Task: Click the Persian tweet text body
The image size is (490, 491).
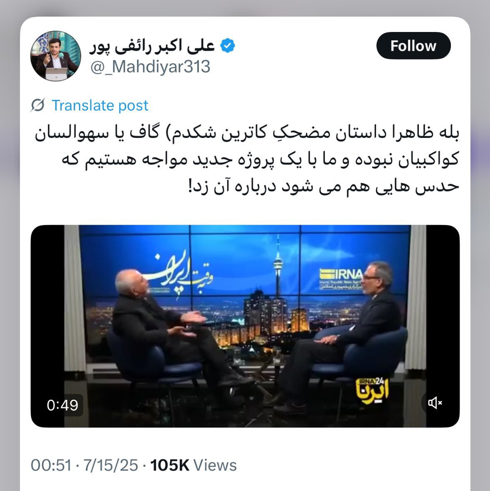Action: tap(247, 160)
